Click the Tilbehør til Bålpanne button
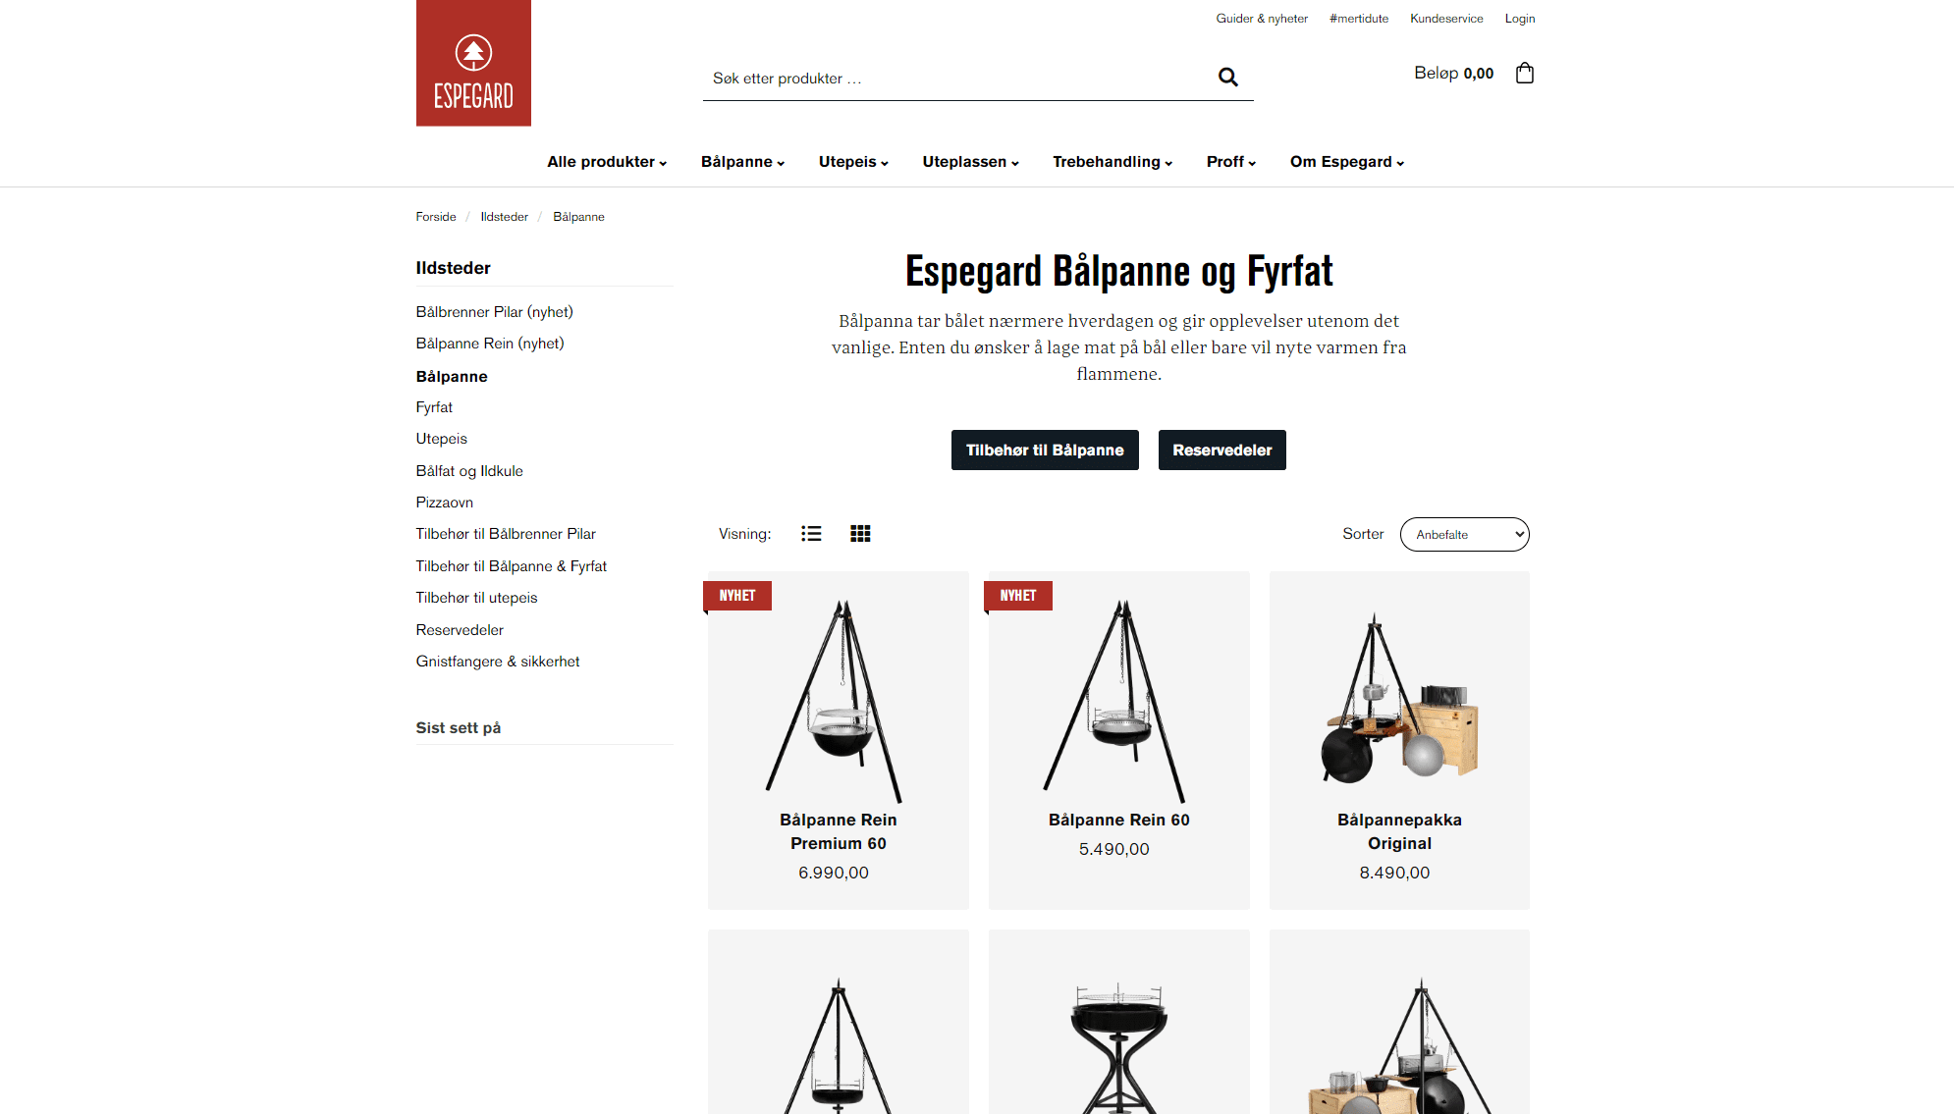 (1045, 451)
